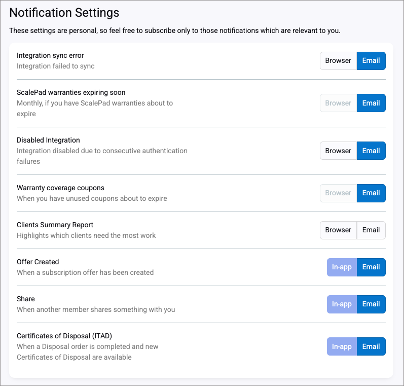Enable Browser for Clients Summary Report
Screen dimensions: 404x386
tap(338, 230)
